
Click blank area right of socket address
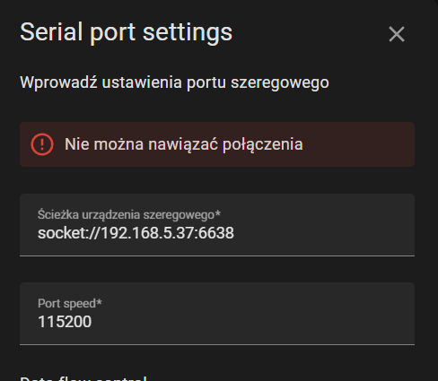pyautogui.click(x=323, y=233)
